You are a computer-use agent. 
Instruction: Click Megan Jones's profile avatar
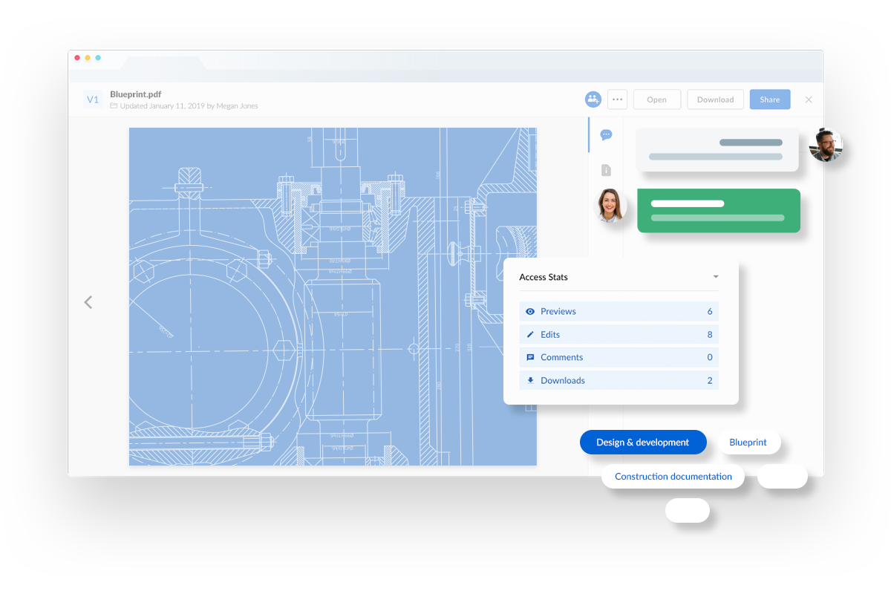pyautogui.click(x=610, y=206)
